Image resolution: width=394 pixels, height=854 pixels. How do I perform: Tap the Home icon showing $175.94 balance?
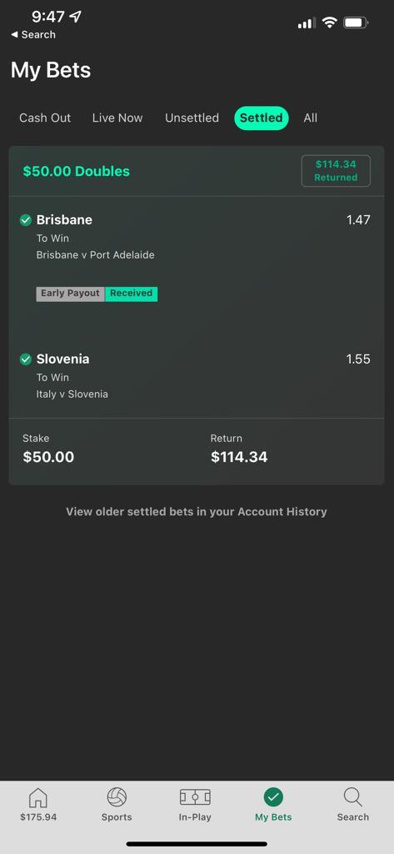38,798
